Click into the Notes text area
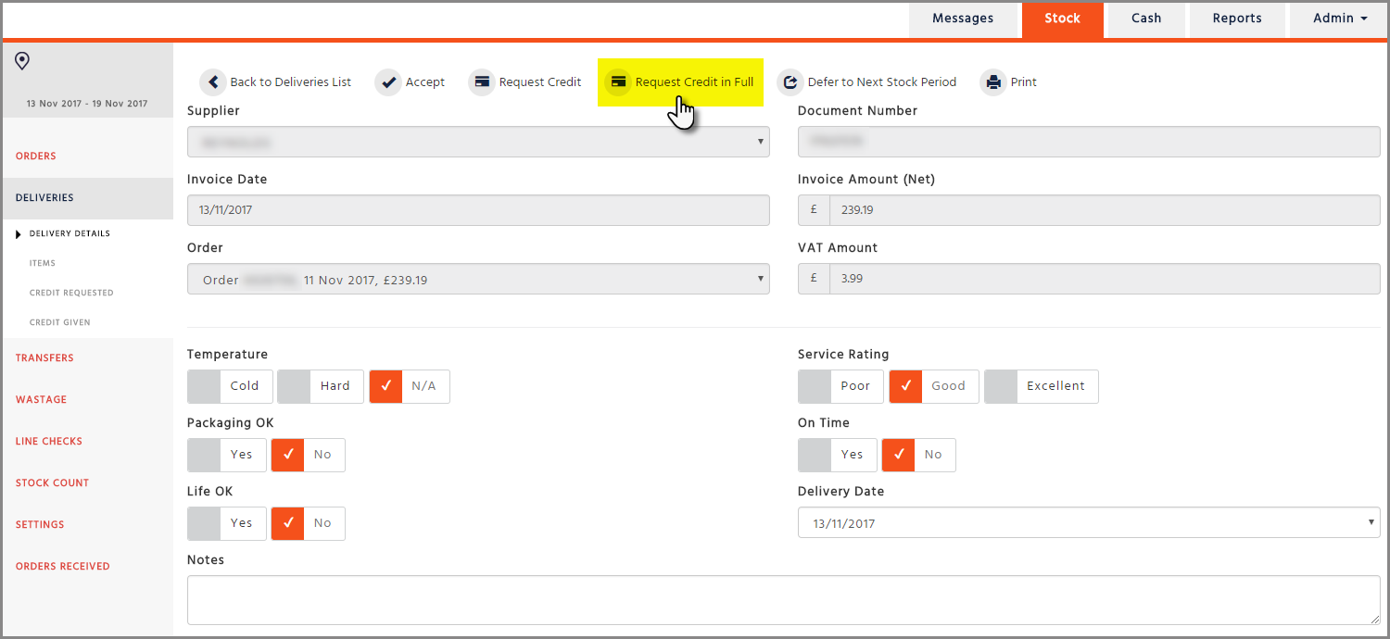This screenshot has width=1390, height=639. pos(784,600)
